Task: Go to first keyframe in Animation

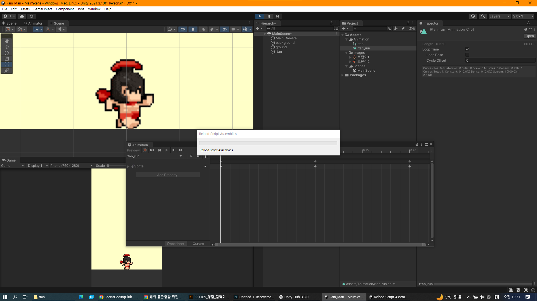Action: click(x=152, y=150)
